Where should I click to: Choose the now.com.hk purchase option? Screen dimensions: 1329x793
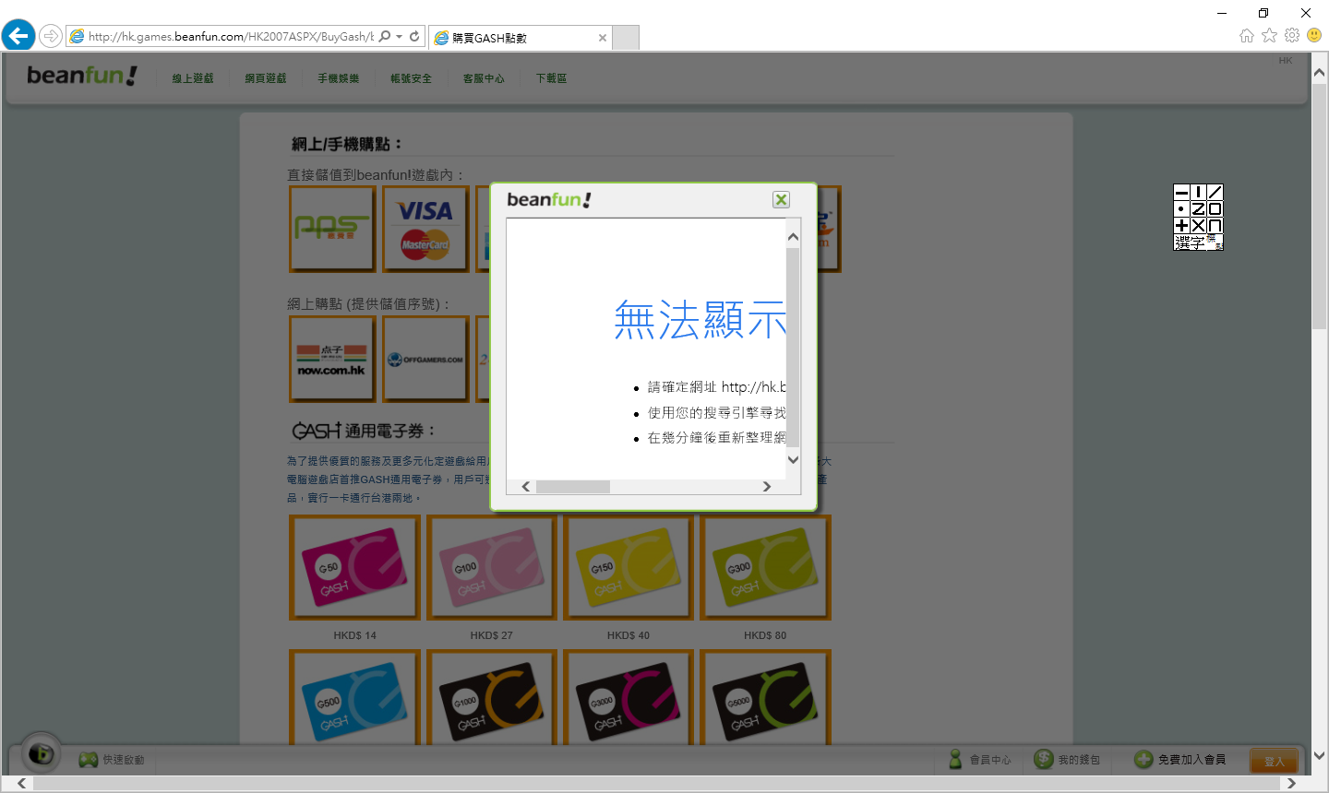pos(332,359)
